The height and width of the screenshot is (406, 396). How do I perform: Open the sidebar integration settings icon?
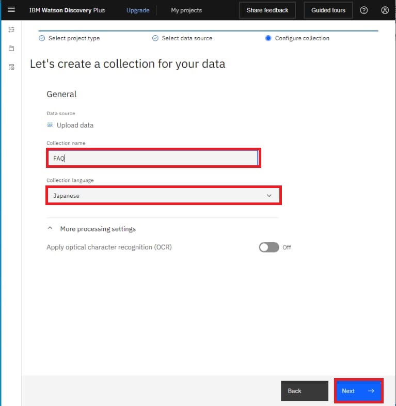tap(11, 29)
